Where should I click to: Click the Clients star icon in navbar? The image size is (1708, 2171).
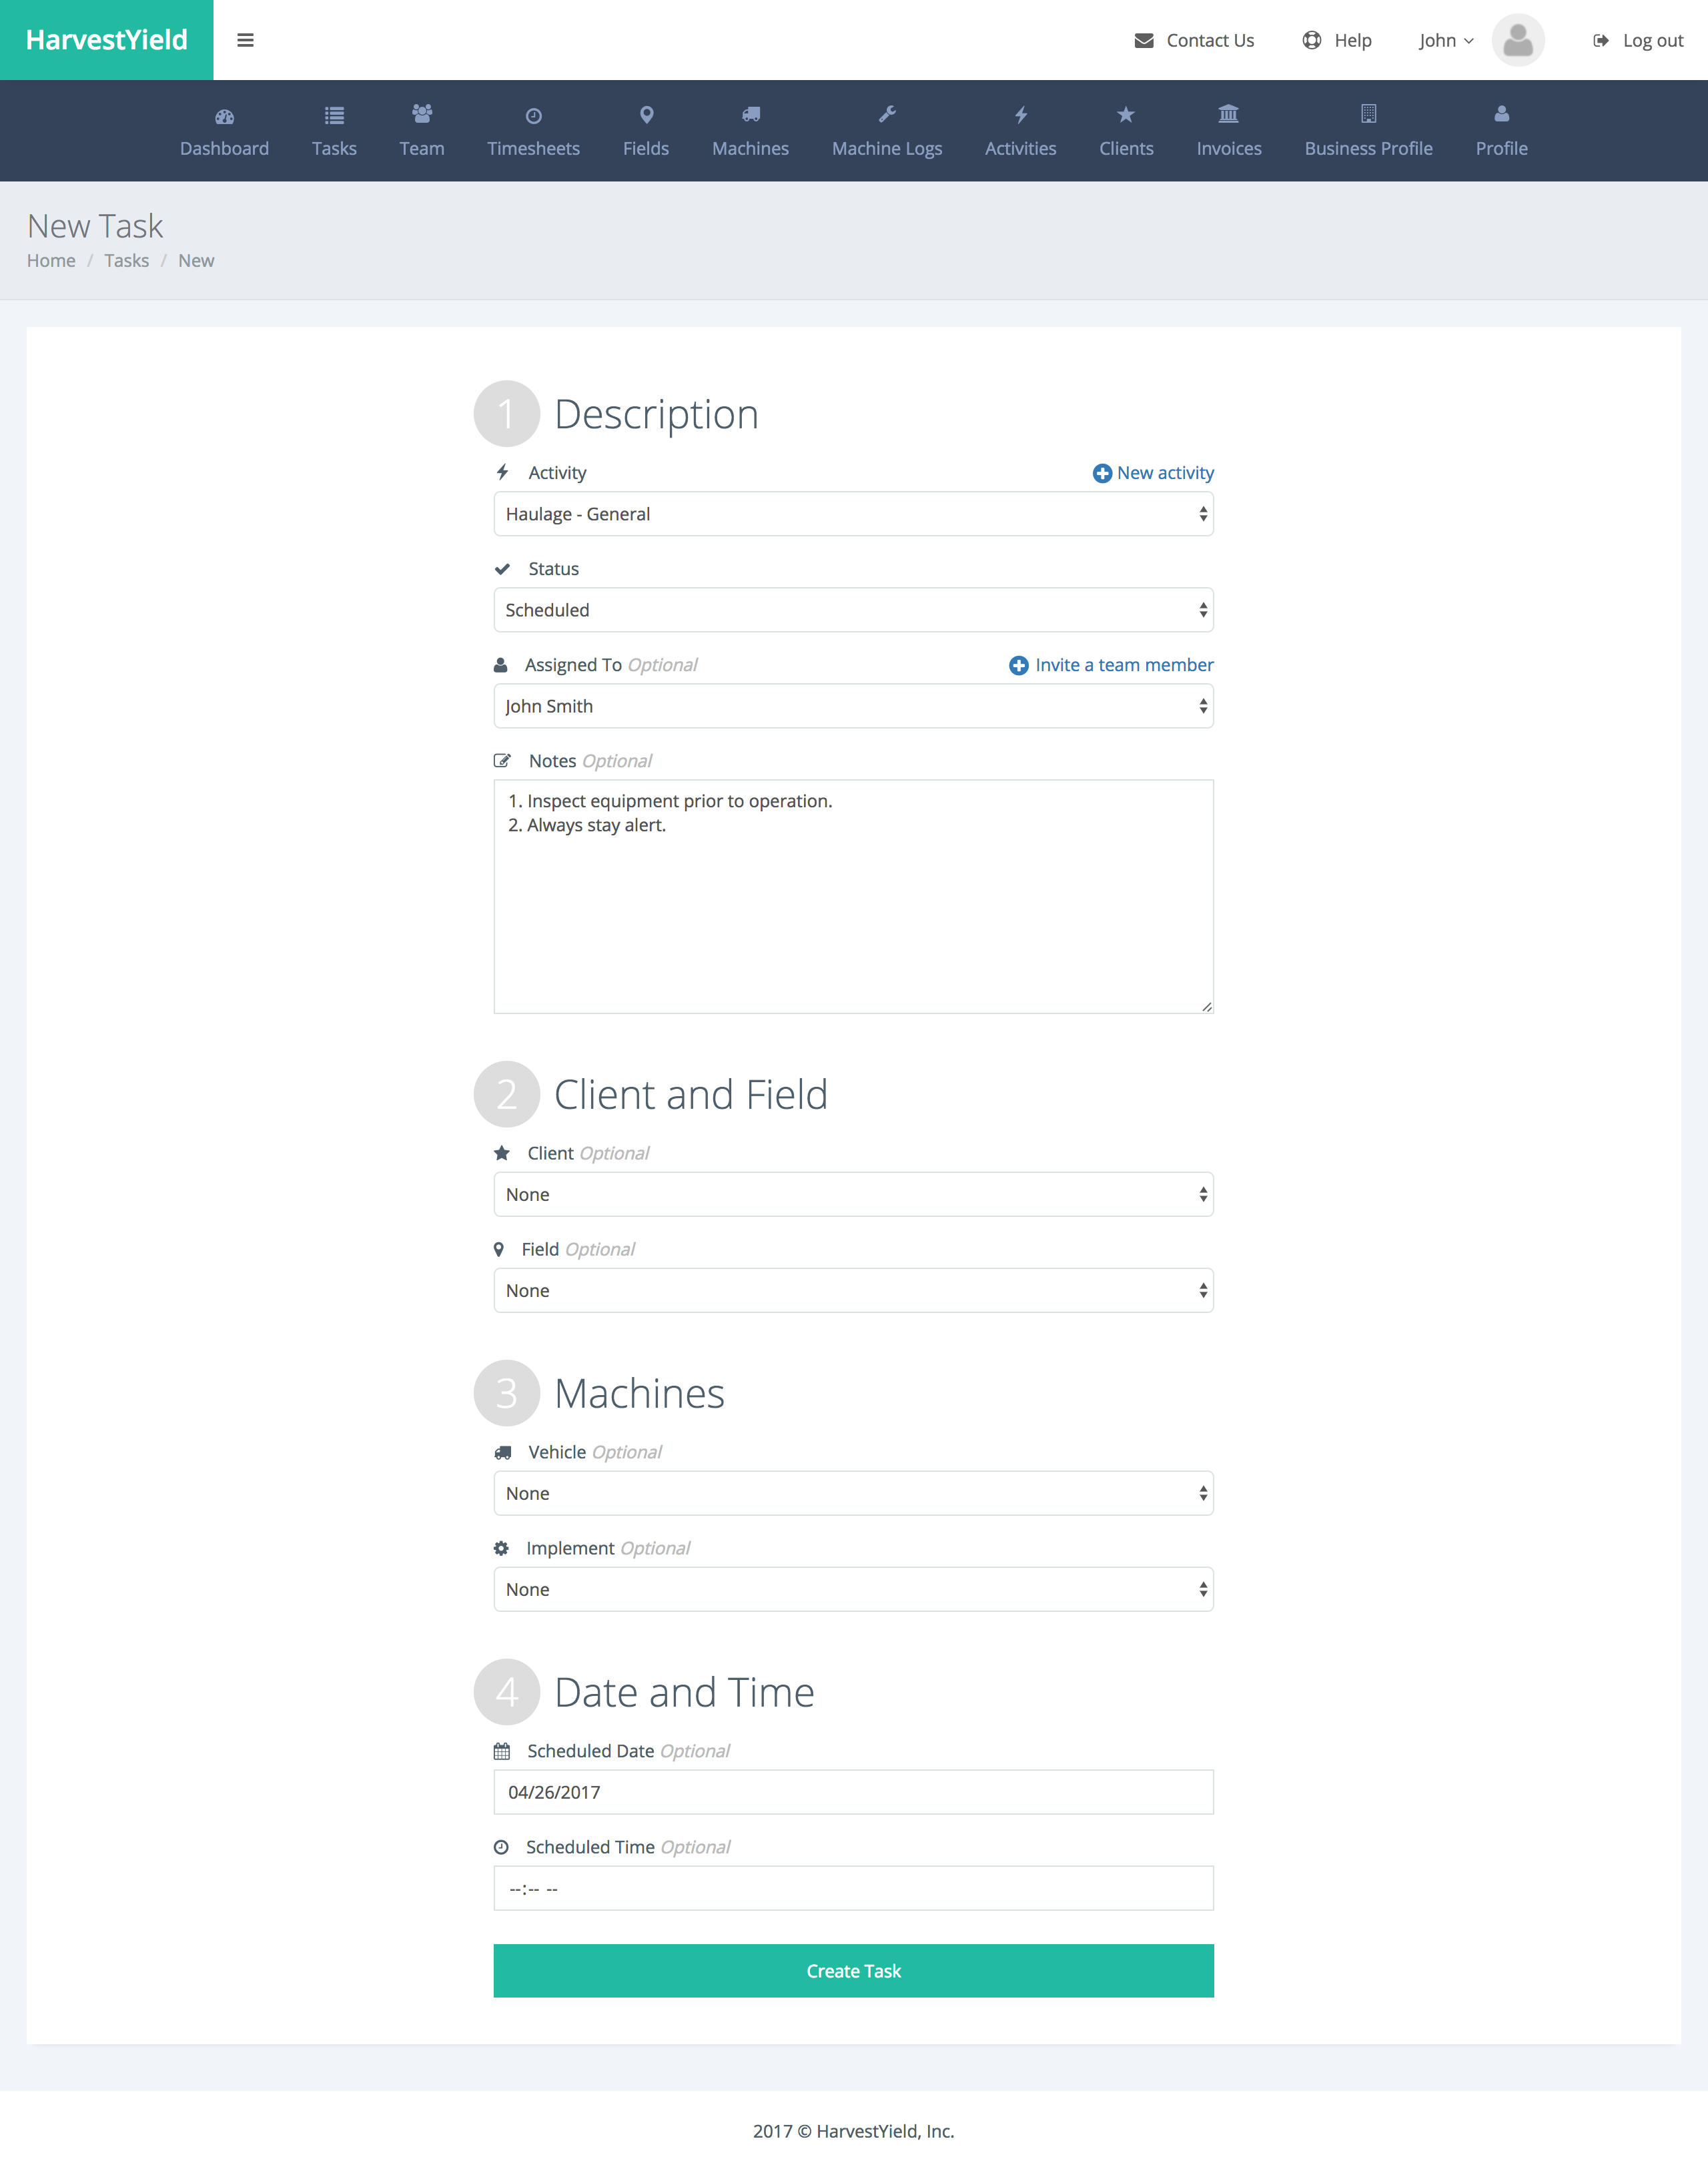(x=1125, y=115)
